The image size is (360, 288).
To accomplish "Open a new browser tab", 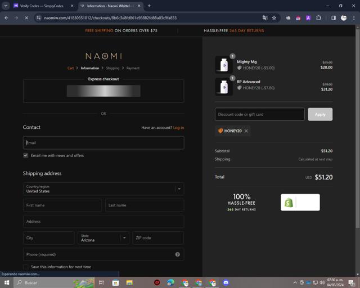I will point(149,6).
